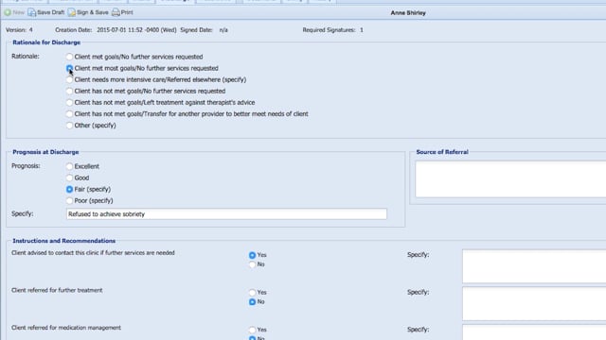Click the 'Rationale:' field label

pos(26,57)
